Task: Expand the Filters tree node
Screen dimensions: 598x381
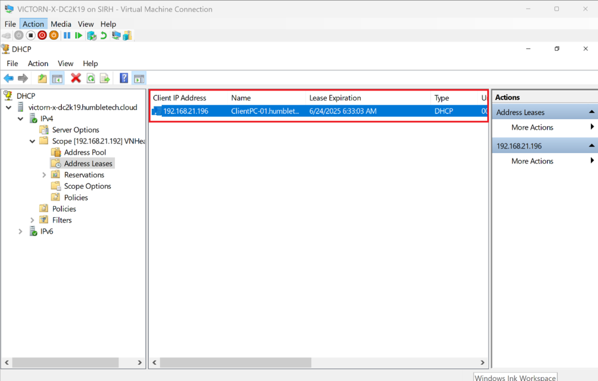Action: click(x=32, y=220)
